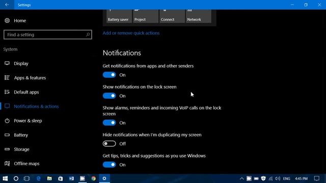Open File Explorer from the taskbar
Screen dimensions: 326x183
point(49,178)
